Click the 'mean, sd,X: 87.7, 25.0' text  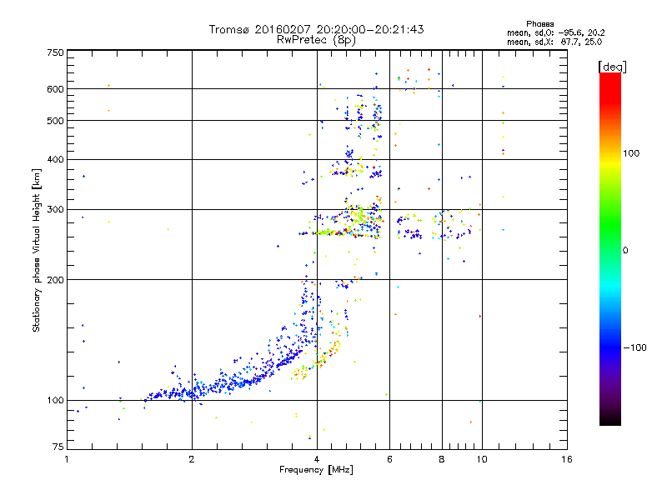click(x=554, y=42)
